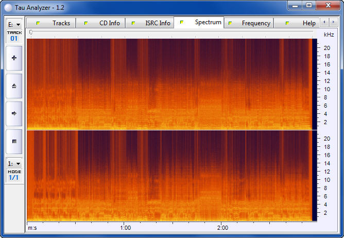Stop playback with the square stop button
This screenshot has height=238, width=344.
coord(14,141)
